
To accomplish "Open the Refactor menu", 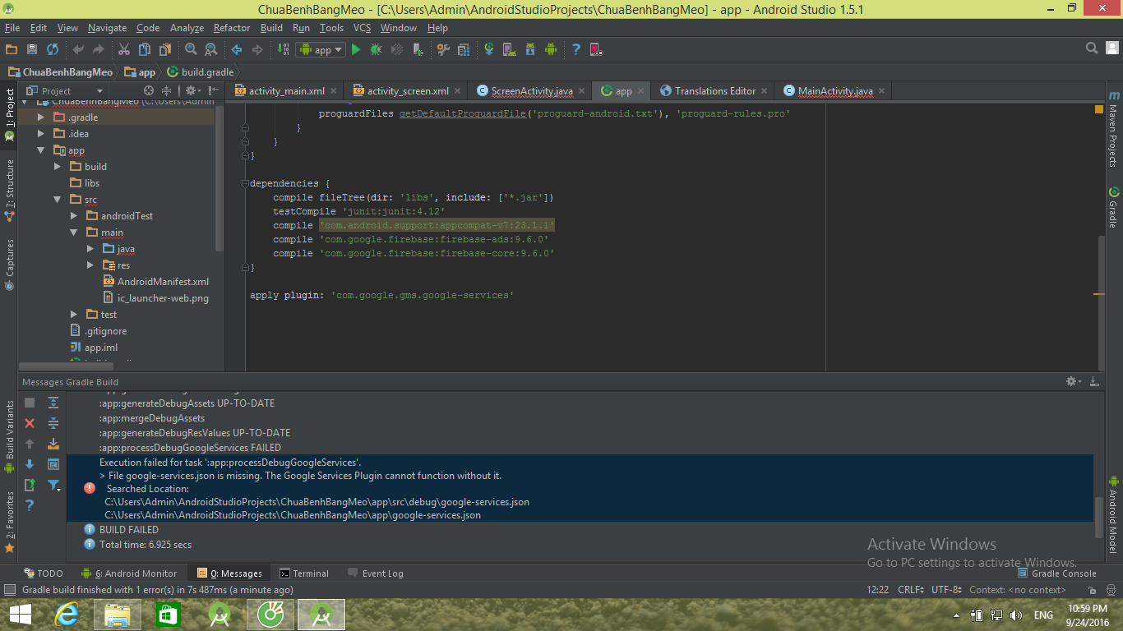I will 232,28.
